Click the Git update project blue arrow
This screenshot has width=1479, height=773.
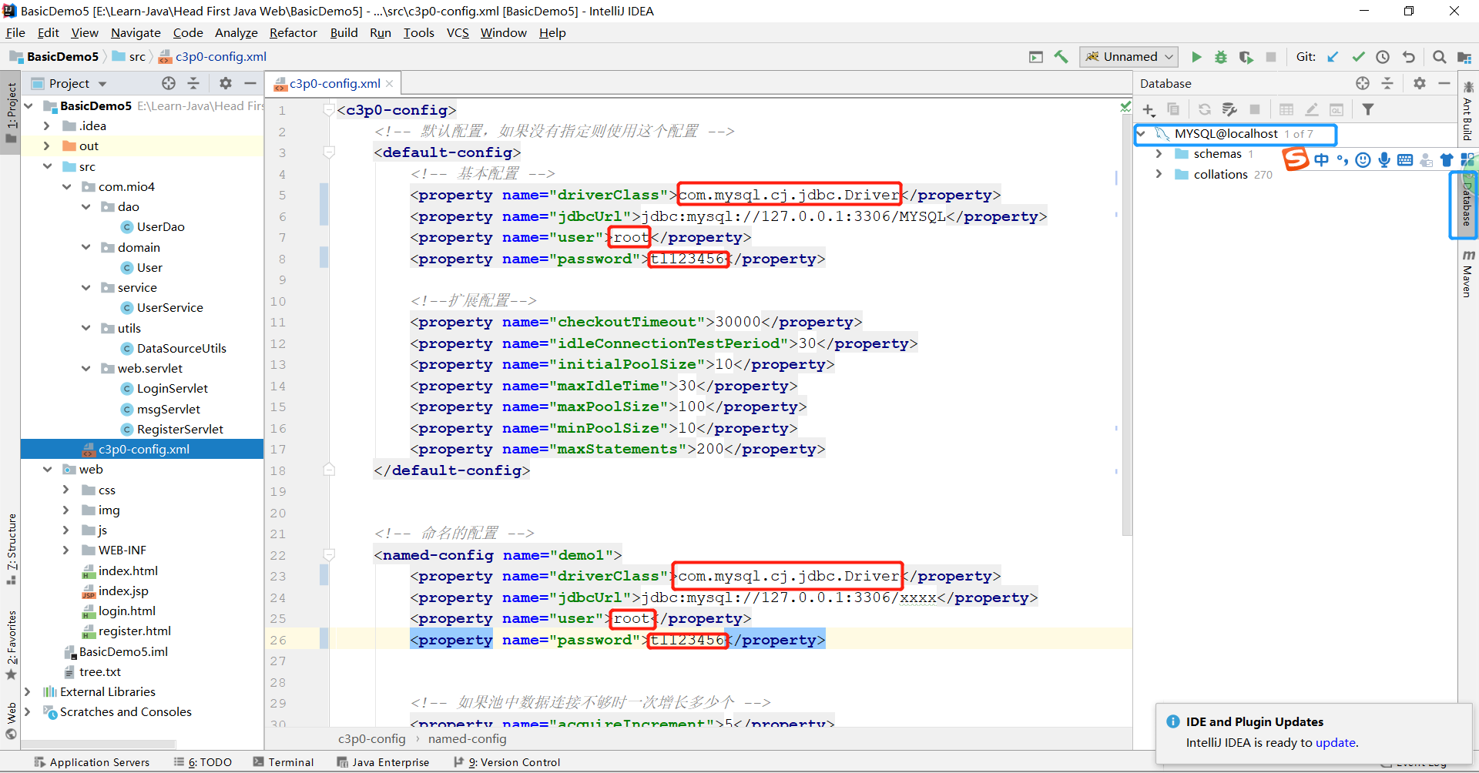[1333, 57]
